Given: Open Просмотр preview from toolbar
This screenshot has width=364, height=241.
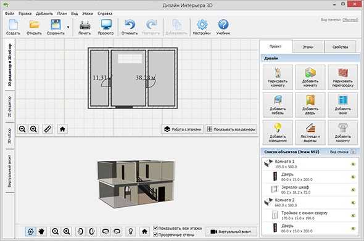Looking at the screenshot, I should (106, 27).
